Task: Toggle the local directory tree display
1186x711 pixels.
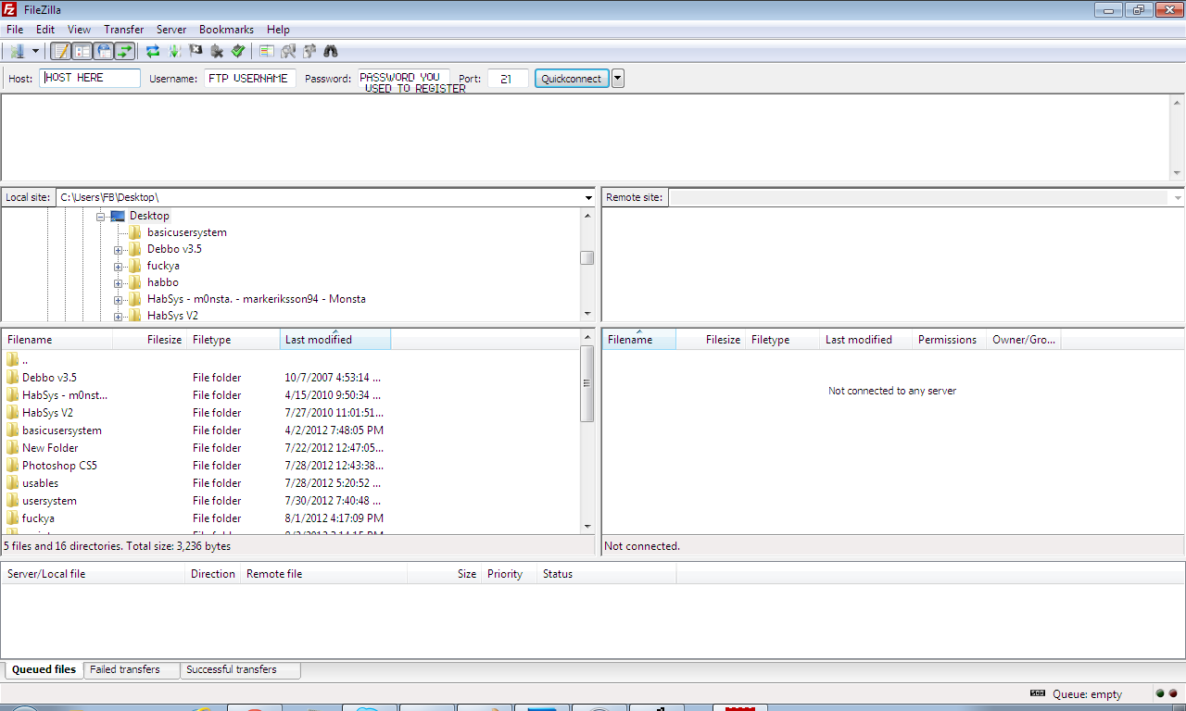Action: 82,51
